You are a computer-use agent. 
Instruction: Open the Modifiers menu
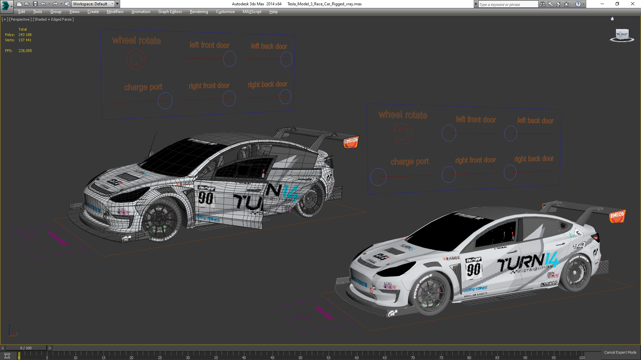pyautogui.click(x=115, y=12)
